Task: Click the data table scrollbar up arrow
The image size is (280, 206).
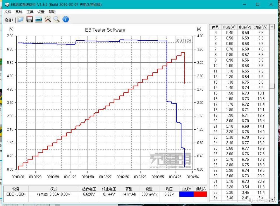Action: pos(272,27)
